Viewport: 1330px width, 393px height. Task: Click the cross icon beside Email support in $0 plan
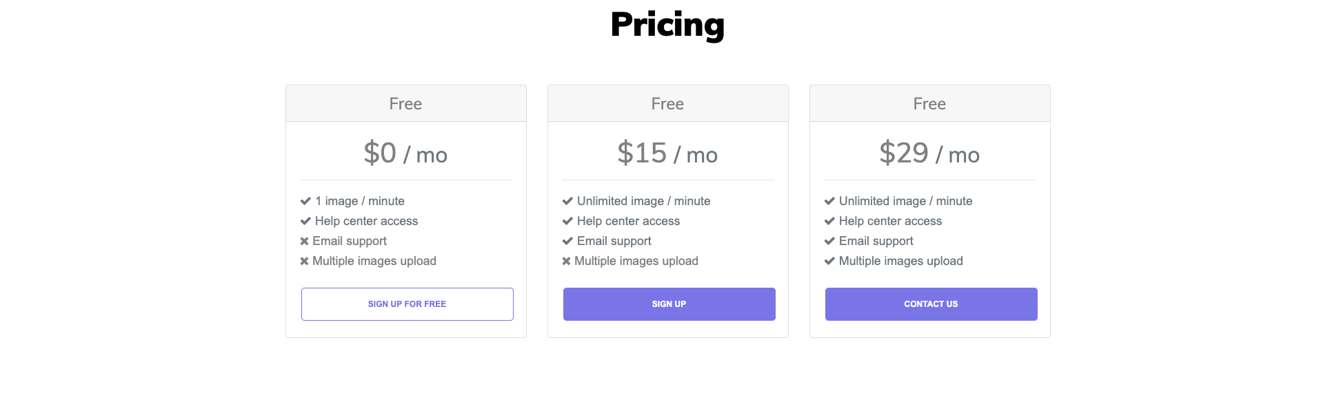304,241
